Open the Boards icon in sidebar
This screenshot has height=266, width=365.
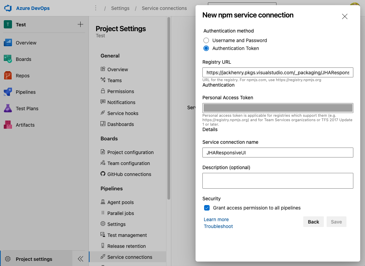(8, 59)
